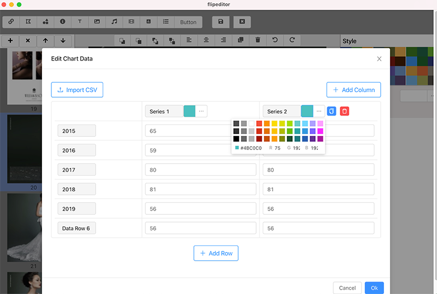This screenshot has width=437, height=294.
Task: Pick the bright red swatch in palette
Action: click(259, 124)
